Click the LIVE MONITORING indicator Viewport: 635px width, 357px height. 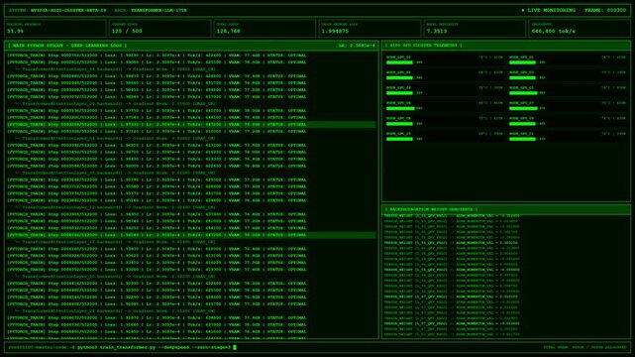[x=548, y=10]
